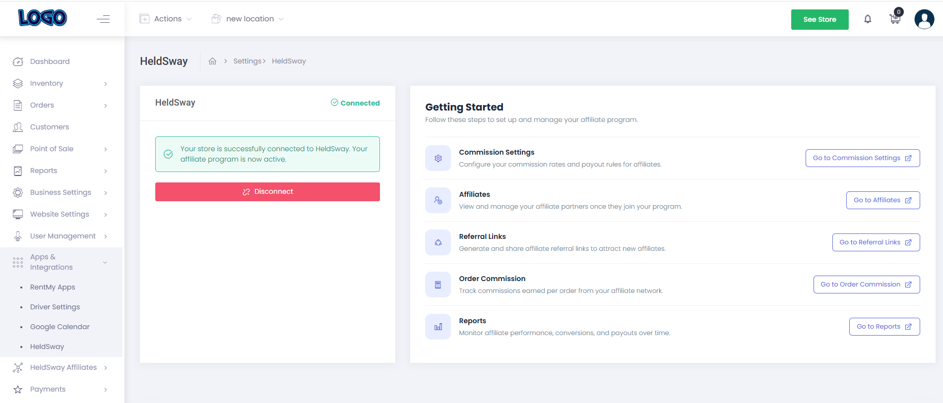Click the green Connected status label
943x403 pixels.
355,103
